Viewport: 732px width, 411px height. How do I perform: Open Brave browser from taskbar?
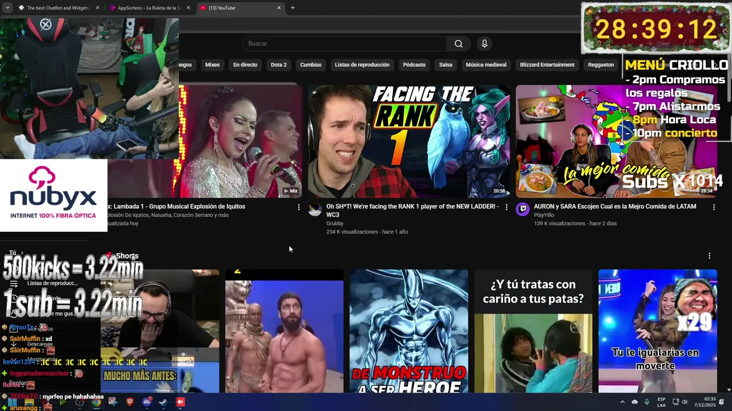pyautogui.click(x=130, y=402)
